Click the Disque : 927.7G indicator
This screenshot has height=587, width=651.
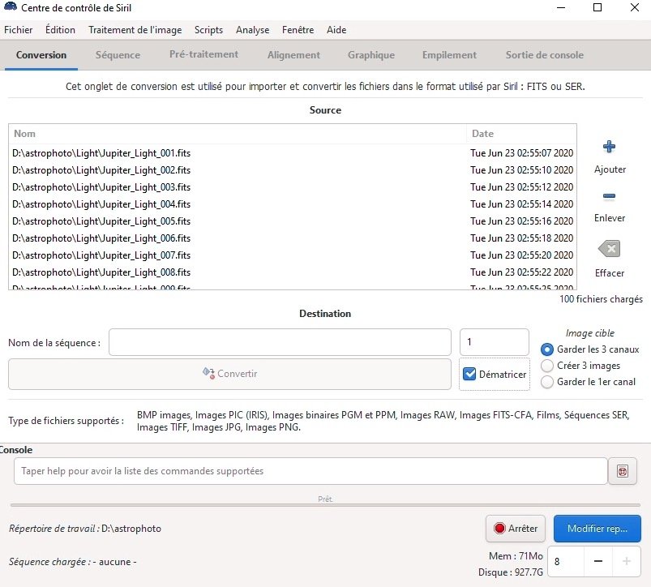[x=510, y=572]
